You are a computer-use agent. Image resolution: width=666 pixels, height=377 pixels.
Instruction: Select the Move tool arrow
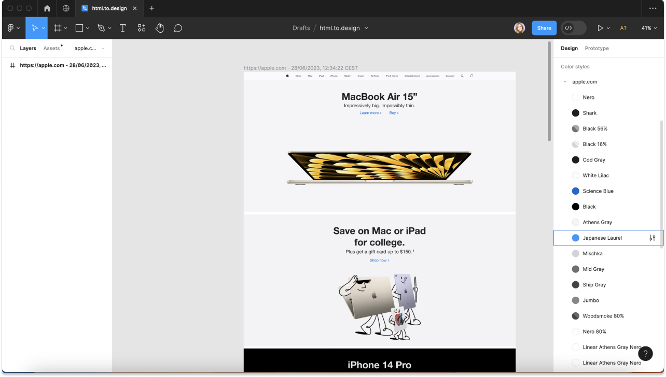[34, 28]
